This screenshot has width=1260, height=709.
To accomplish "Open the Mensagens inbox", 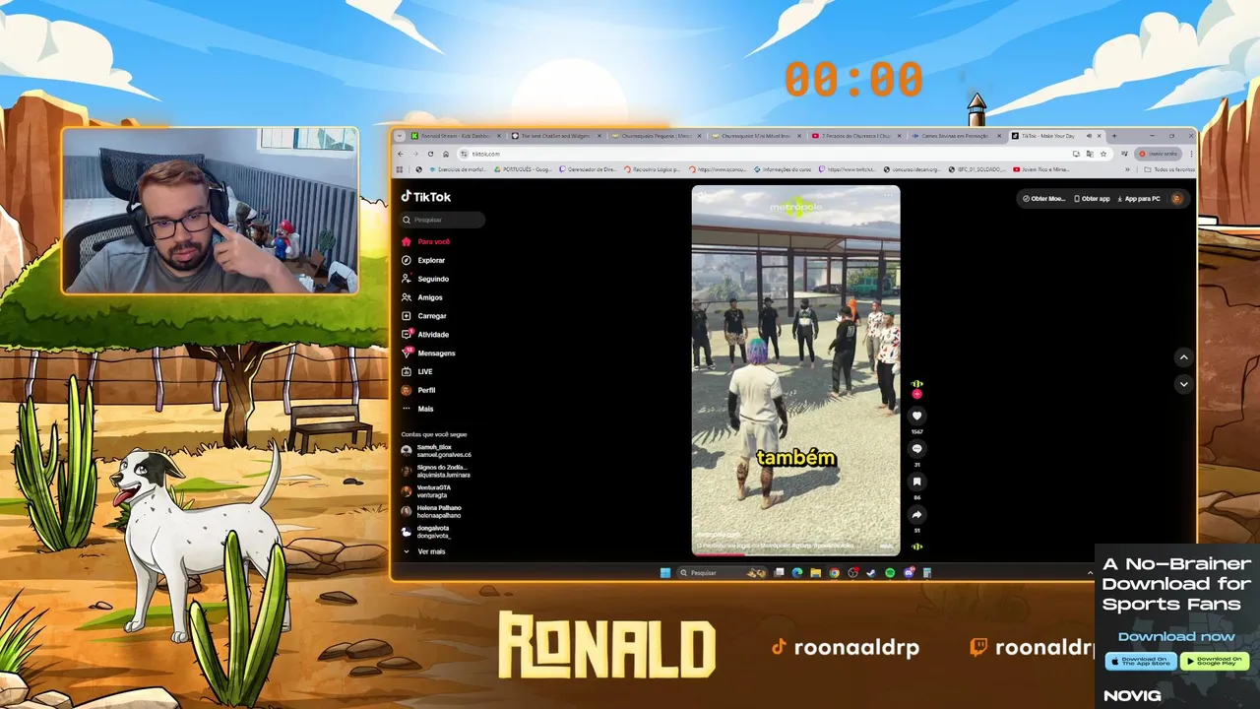I will (428, 354).
